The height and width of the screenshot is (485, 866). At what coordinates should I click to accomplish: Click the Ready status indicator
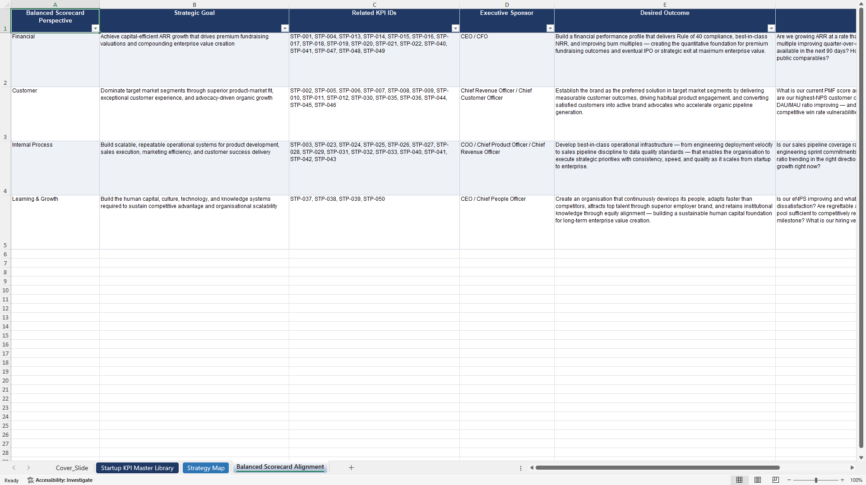click(x=12, y=480)
